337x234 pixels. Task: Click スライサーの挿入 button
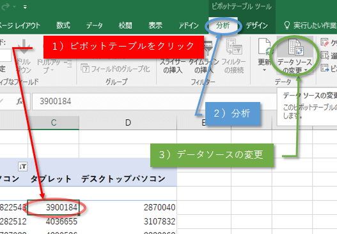(173, 66)
